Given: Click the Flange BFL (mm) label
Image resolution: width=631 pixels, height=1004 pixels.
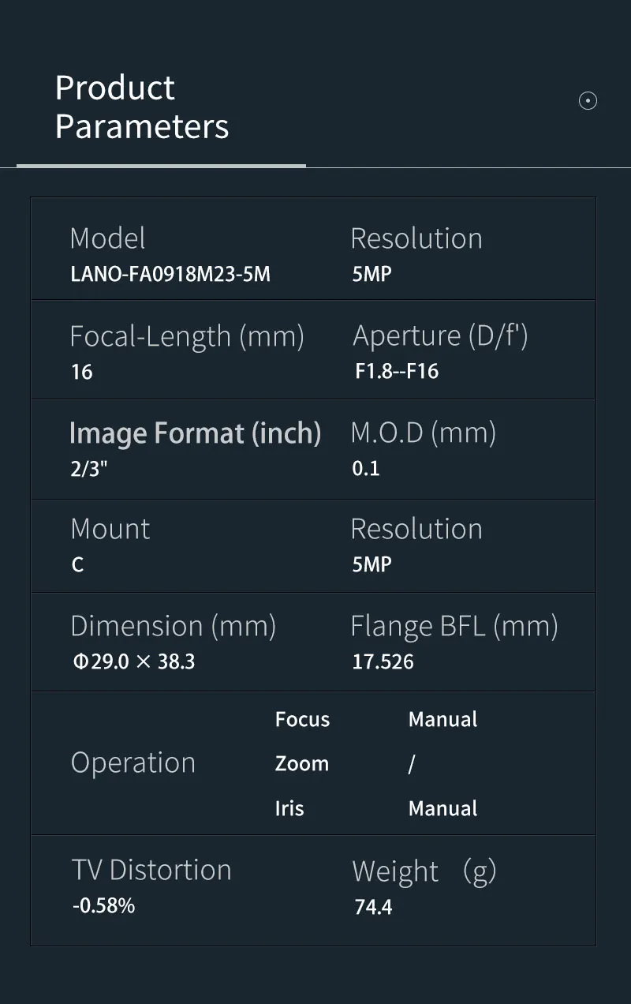Looking at the screenshot, I should [x=454, y=626].
